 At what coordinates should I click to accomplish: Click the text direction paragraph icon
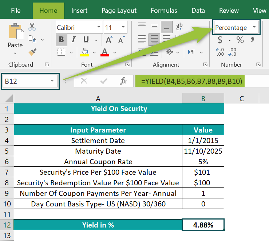pyautogui.click(x=191, y=52)
